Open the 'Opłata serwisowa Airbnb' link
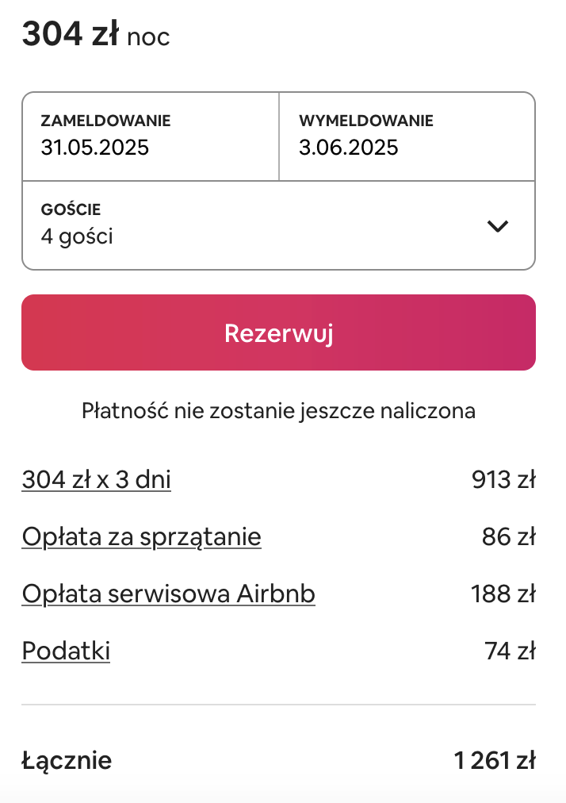Image resolution: width=566 pixels, height=803 pixels. coord(168,594)
